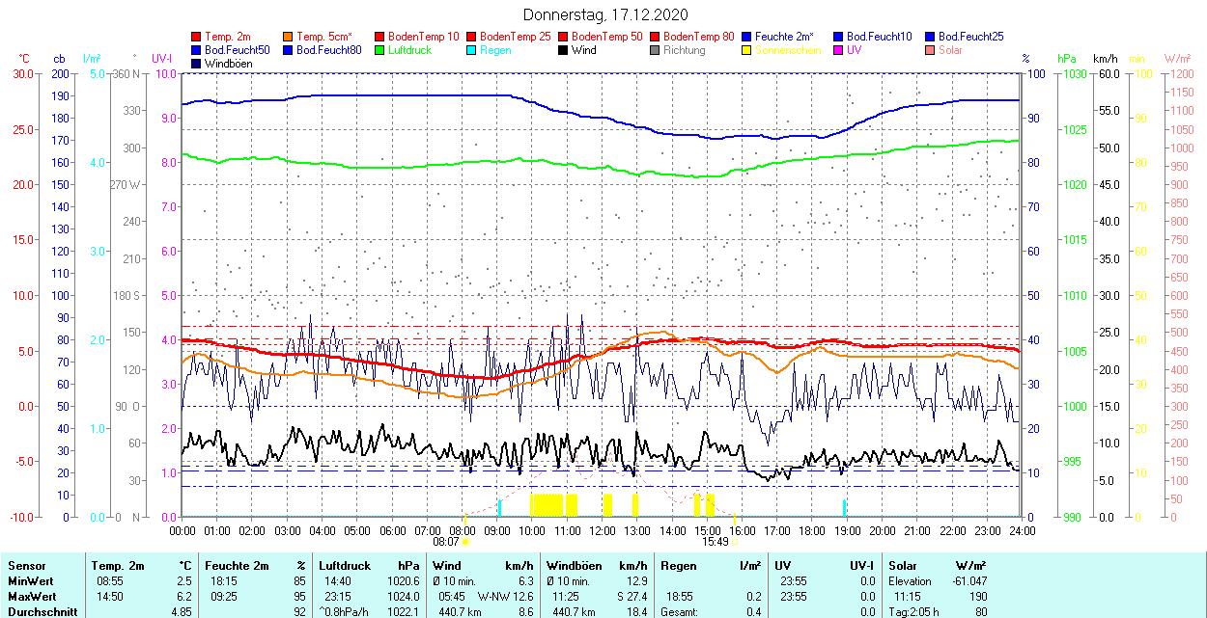Click the green Luftdruck legend swatch
This screenshot has width=1207, height=618.
point(380,50)
